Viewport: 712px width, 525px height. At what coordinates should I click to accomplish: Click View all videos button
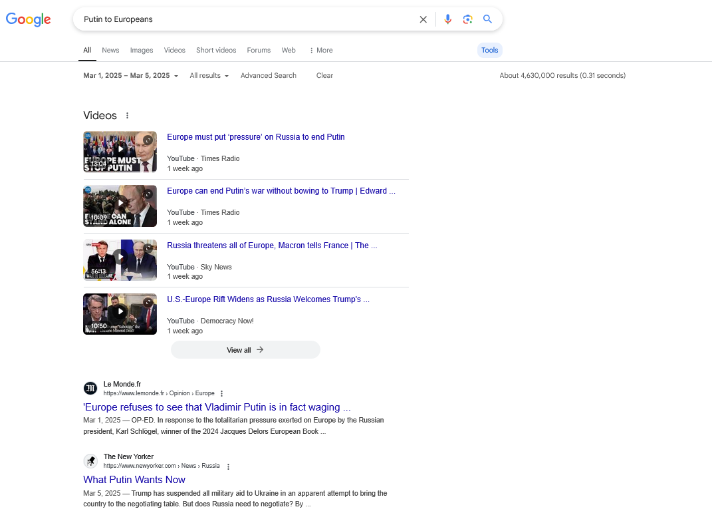[x=245, y=350]
